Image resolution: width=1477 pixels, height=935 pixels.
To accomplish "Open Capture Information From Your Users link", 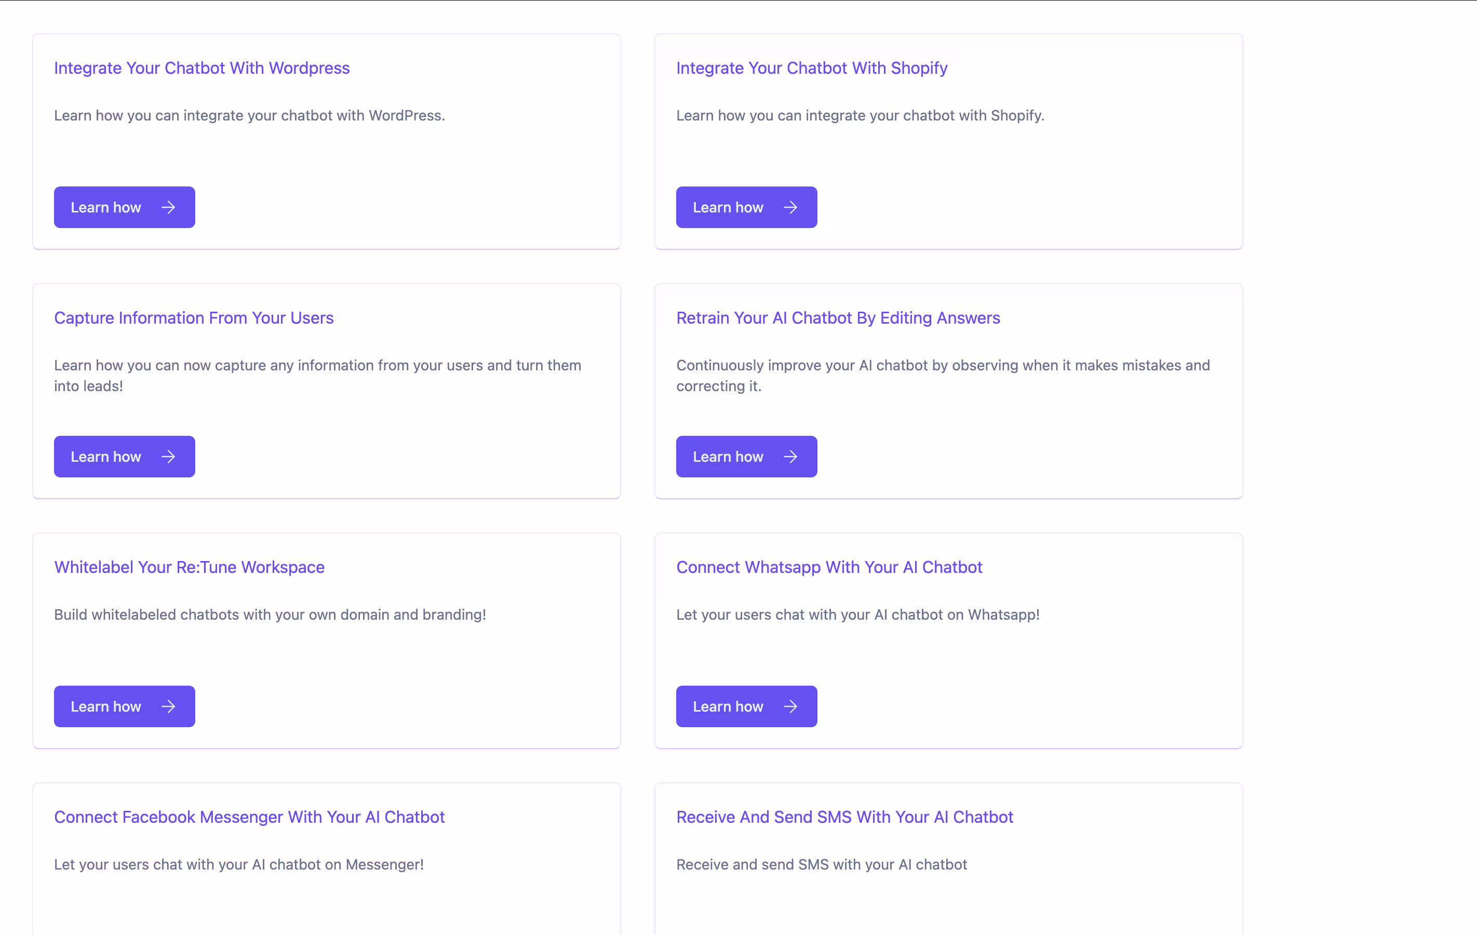I will tap(194, 318).
